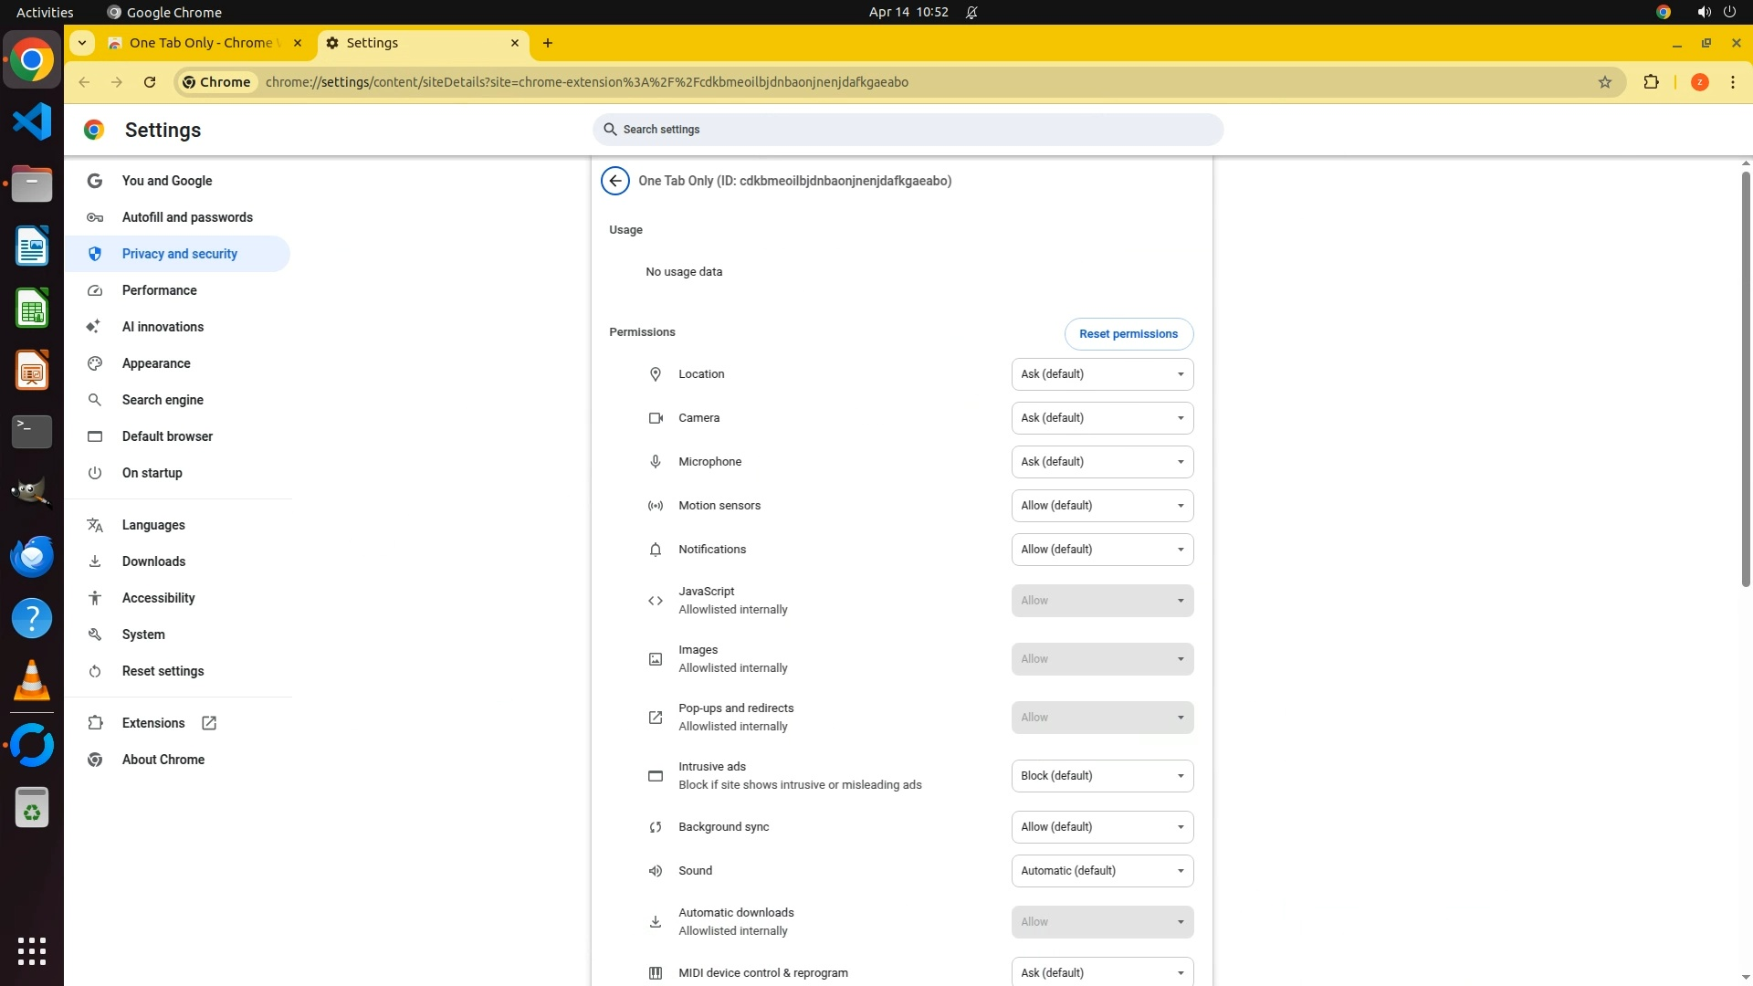Open the Extensions puzzle icon in toolbar
The width and height of the screenshot is (1753, 986).
[x=1651, y=82]
